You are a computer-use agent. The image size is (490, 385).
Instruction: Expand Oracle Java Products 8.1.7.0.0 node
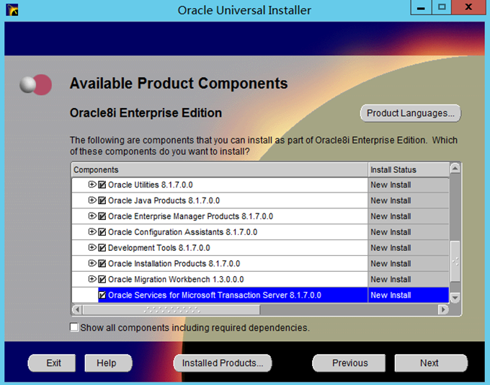(x=92, y=200)
